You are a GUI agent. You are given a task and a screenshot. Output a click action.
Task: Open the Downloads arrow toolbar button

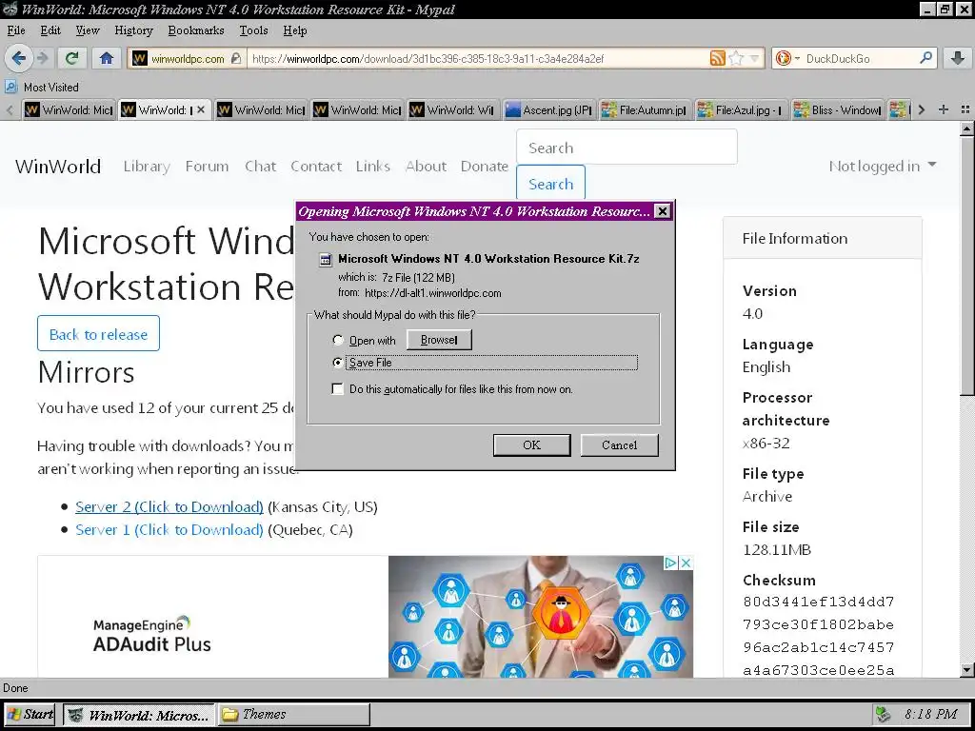[958, 58]
